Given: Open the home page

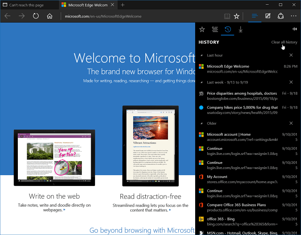Looking at the screenshot, I should click(49, 16).
